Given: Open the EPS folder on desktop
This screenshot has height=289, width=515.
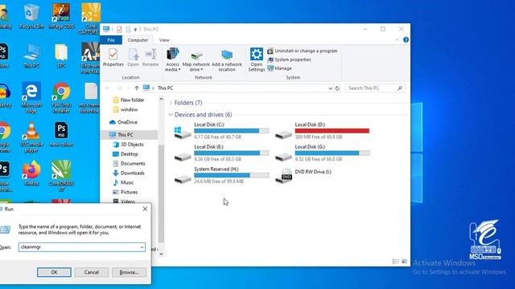Looking at the screenshot, I should coord(61,55).
